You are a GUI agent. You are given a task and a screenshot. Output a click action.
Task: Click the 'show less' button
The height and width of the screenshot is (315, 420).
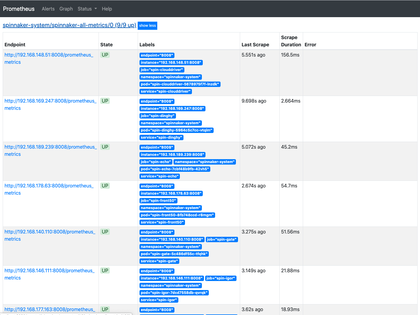tap(147, 26)
